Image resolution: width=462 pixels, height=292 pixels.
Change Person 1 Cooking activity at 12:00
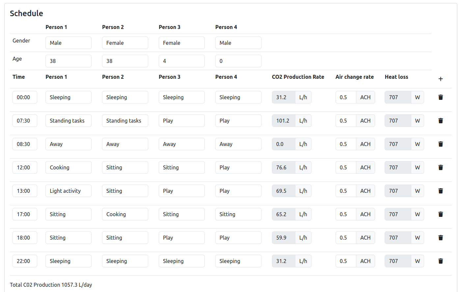click(x=68, y=167)
